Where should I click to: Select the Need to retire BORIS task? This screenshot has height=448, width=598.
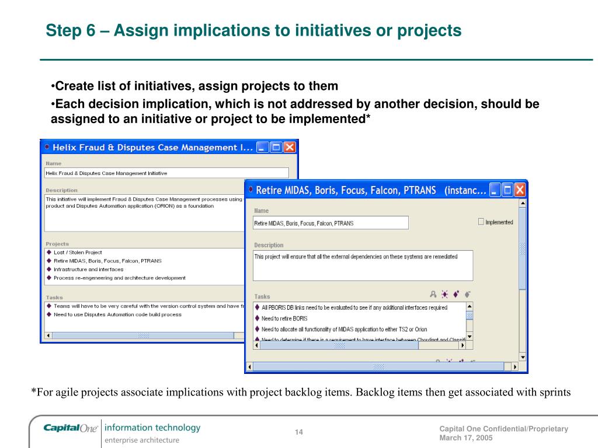tap(281, 318)
